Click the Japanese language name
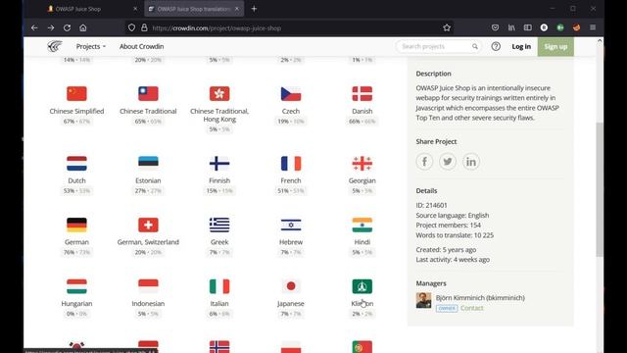Image resolution: width=627 pixels, height=353 pixels. [x=291, y=303]
